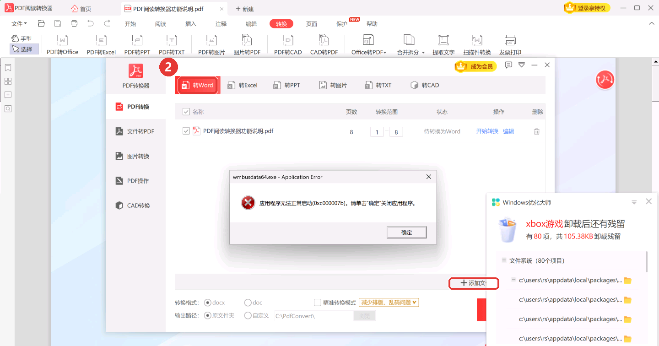The height and width of the screenshot is (346, 659).
Task: Toggle the select-all 名称 header checkbox
Action: (x=186, y=112)
